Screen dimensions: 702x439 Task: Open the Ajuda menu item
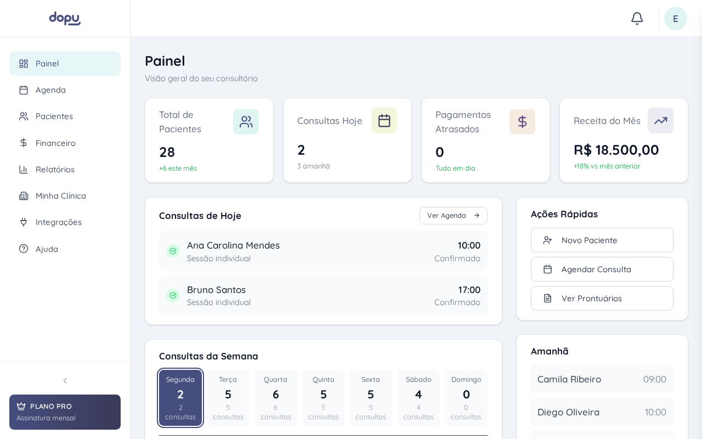65,249
